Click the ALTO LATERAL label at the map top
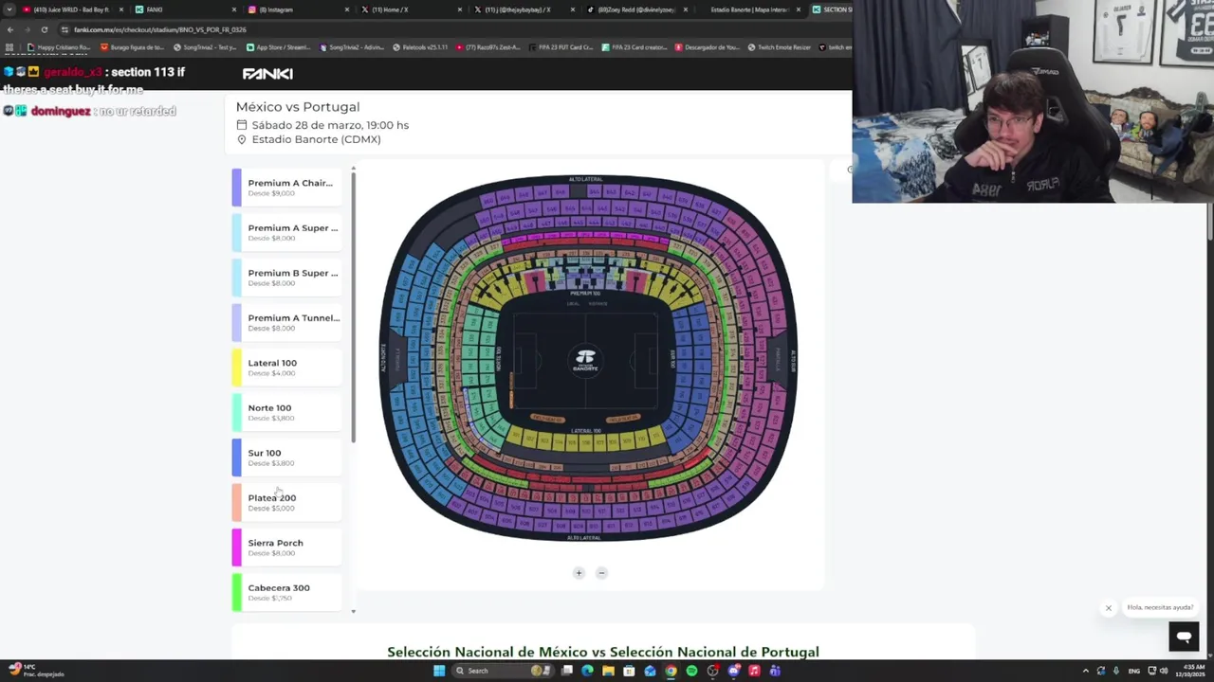Image resolution: width=1214 pixels, height=682 pixels. (x=585, y=179)
